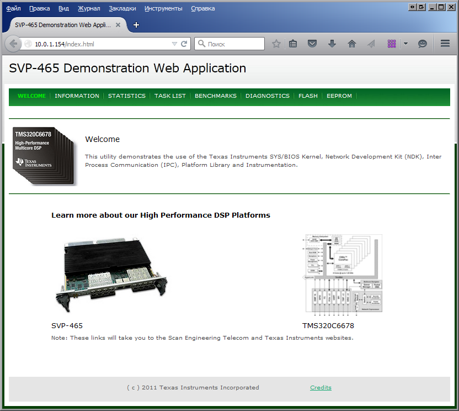
Task: Open the DIAGNOSTICS navigation item
Action: click(267, 96)
